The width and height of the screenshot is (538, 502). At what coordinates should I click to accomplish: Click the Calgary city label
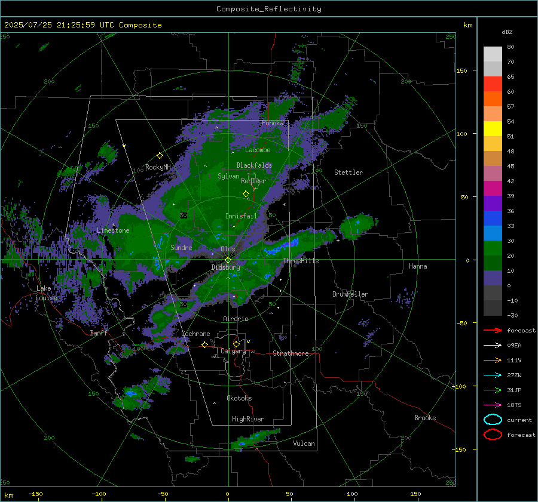[x=233, y=351]
